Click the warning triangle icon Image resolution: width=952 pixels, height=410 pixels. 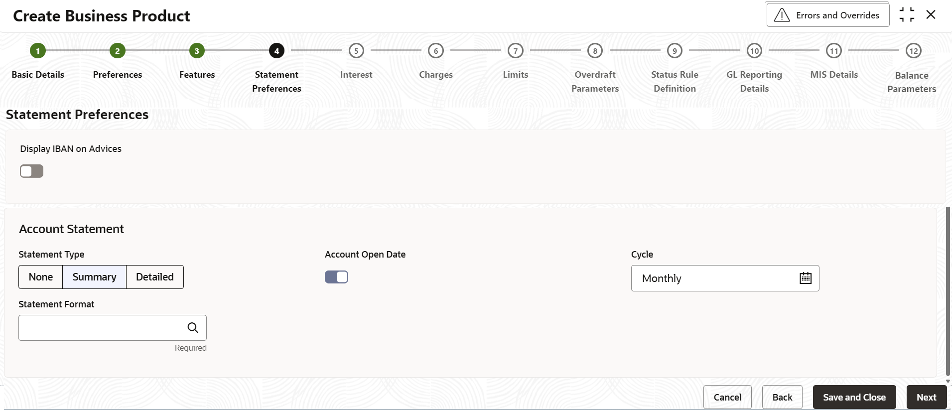(782, 15)
